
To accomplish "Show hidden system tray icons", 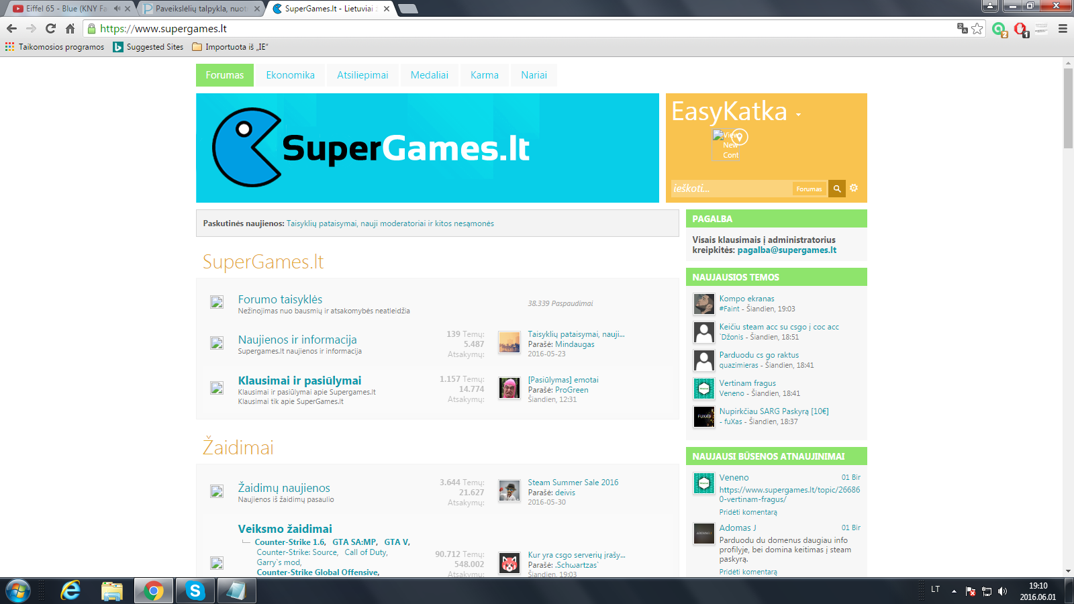I will pos(954,591).
